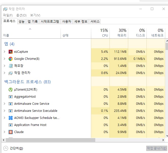Select the Claude process icon
This screenshot has width=168, height=153.
[x=10, y=132]
